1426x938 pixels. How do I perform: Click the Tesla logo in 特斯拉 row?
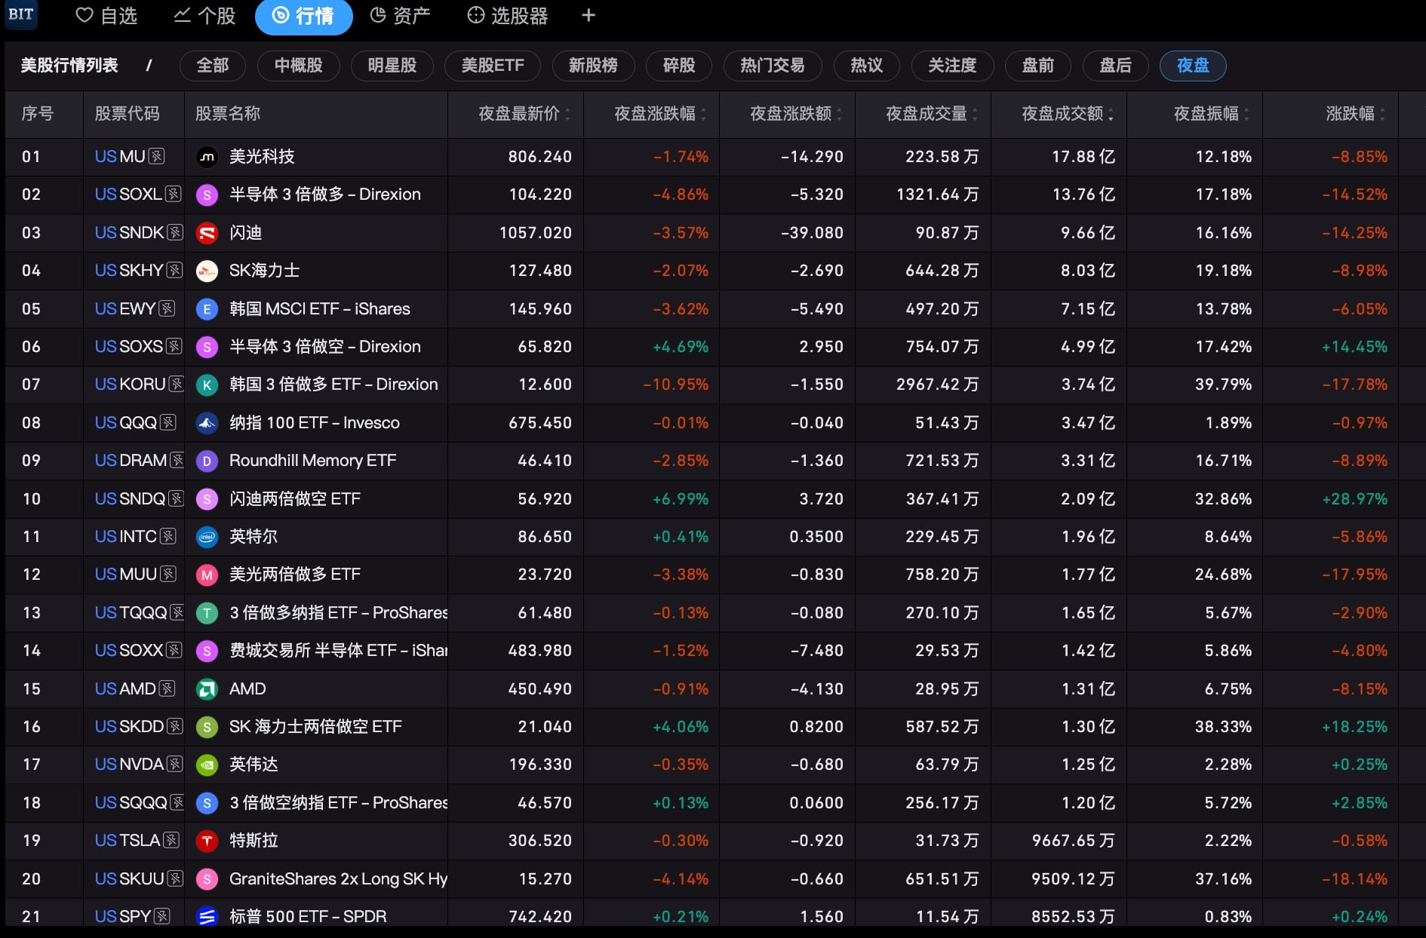(x=207, y=841)
